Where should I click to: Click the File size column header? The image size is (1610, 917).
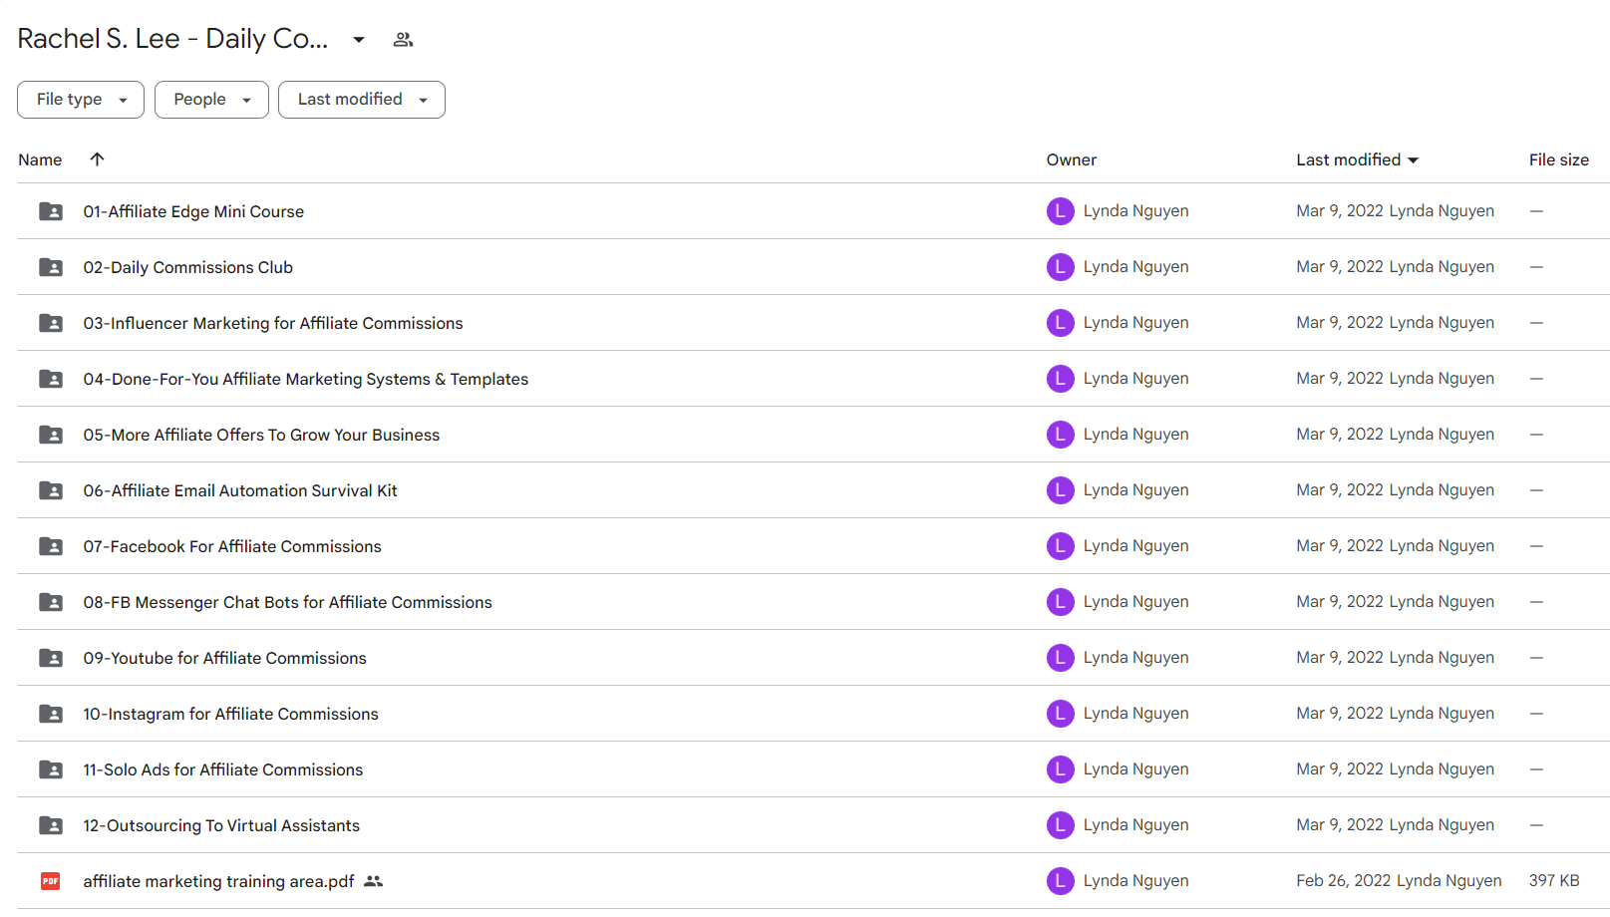(x=1559, y=159)
